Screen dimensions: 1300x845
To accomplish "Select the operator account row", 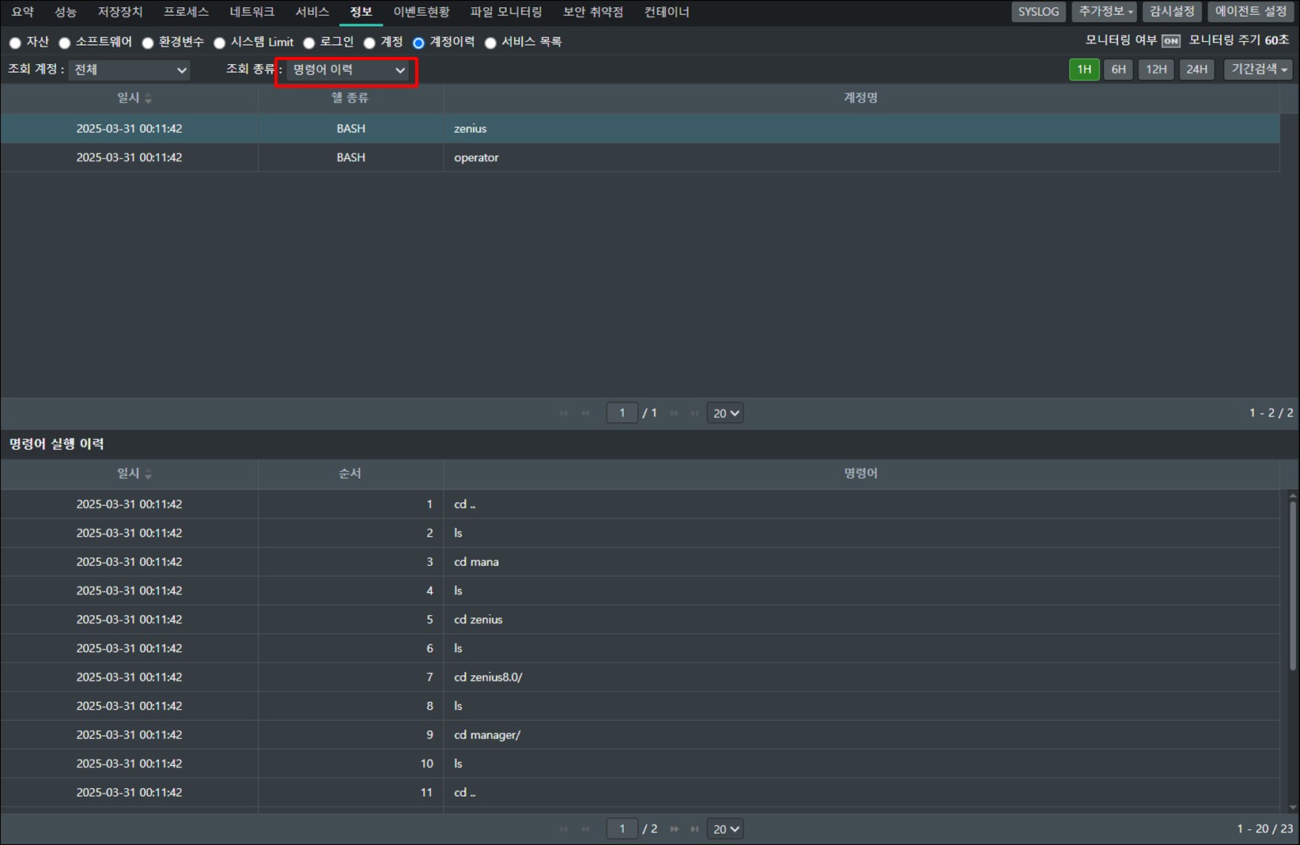I will 476,157.
